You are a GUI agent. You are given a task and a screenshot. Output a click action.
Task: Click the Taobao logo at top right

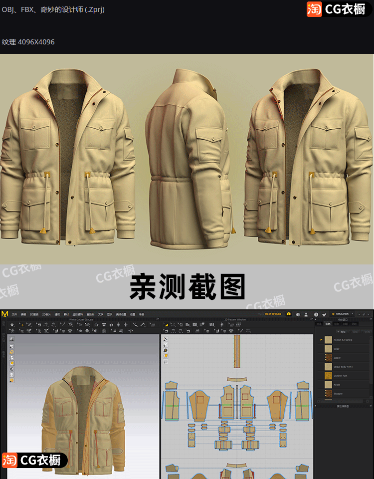coord(314,9)
